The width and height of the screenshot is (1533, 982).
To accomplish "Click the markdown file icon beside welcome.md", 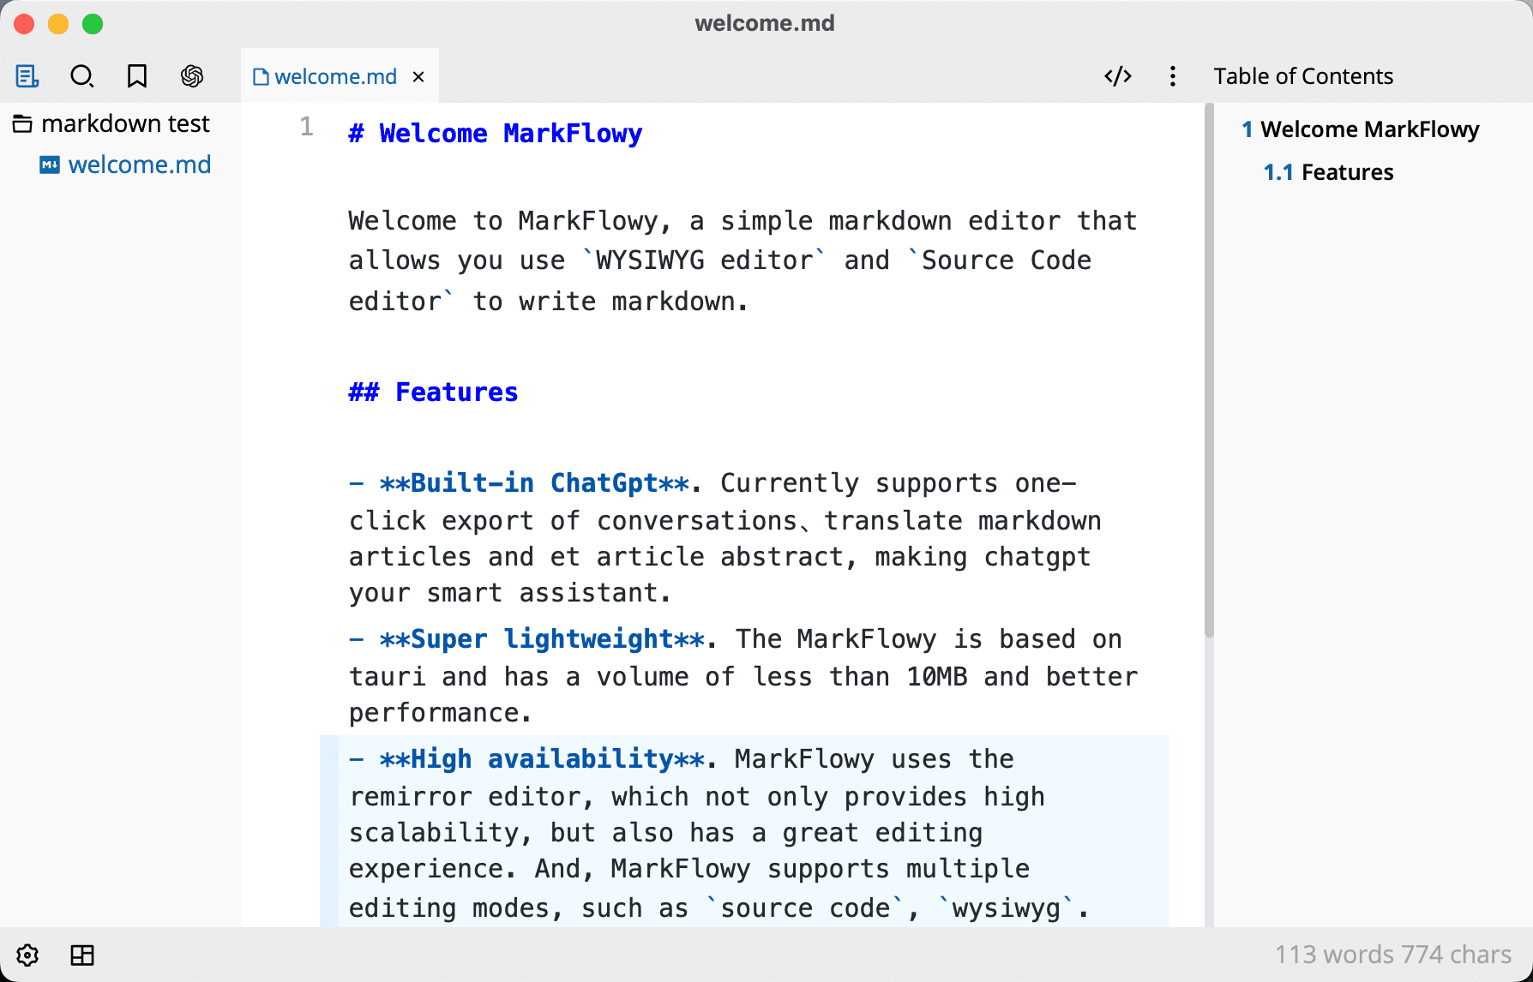I will [x=50, y=165].
